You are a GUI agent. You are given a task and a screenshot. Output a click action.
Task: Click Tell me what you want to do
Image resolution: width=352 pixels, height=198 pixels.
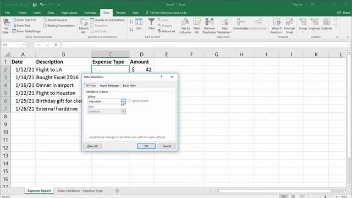(x=166, y=13)
